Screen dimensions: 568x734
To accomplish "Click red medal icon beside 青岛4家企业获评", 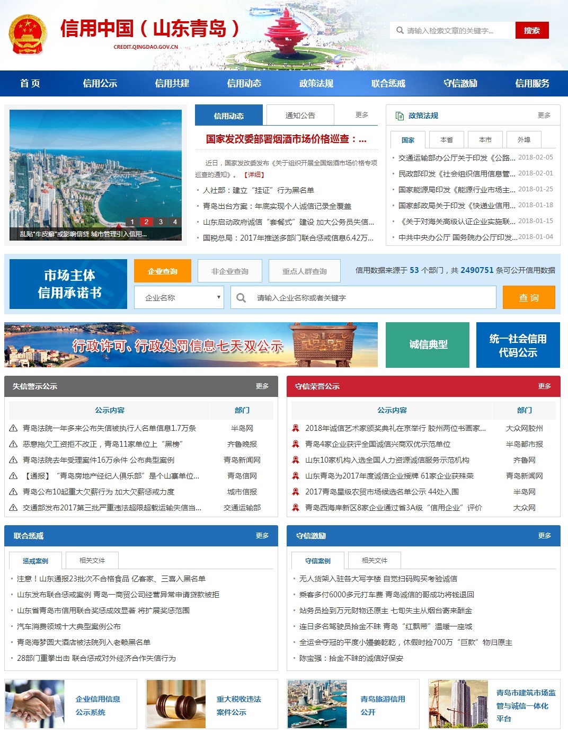I will (296, 444).
